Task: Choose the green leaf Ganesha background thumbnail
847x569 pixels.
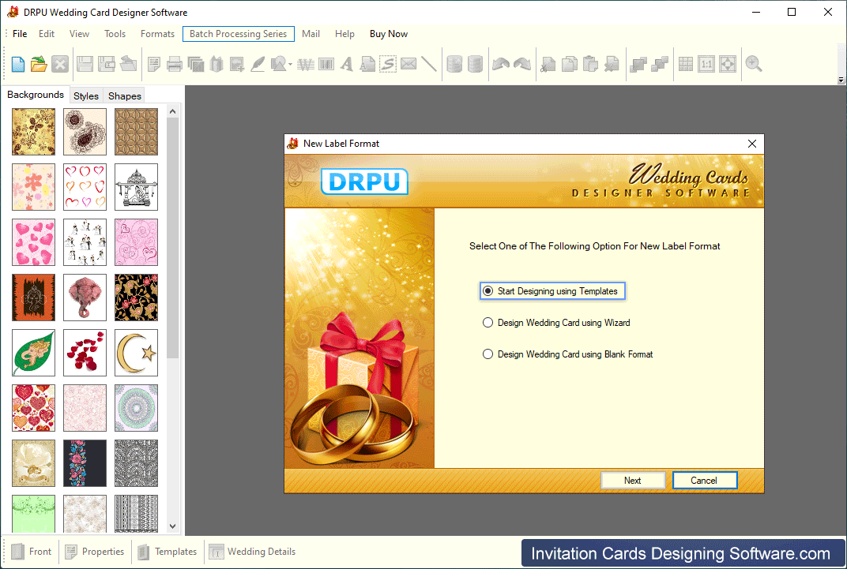Action: tap(33, 353)
